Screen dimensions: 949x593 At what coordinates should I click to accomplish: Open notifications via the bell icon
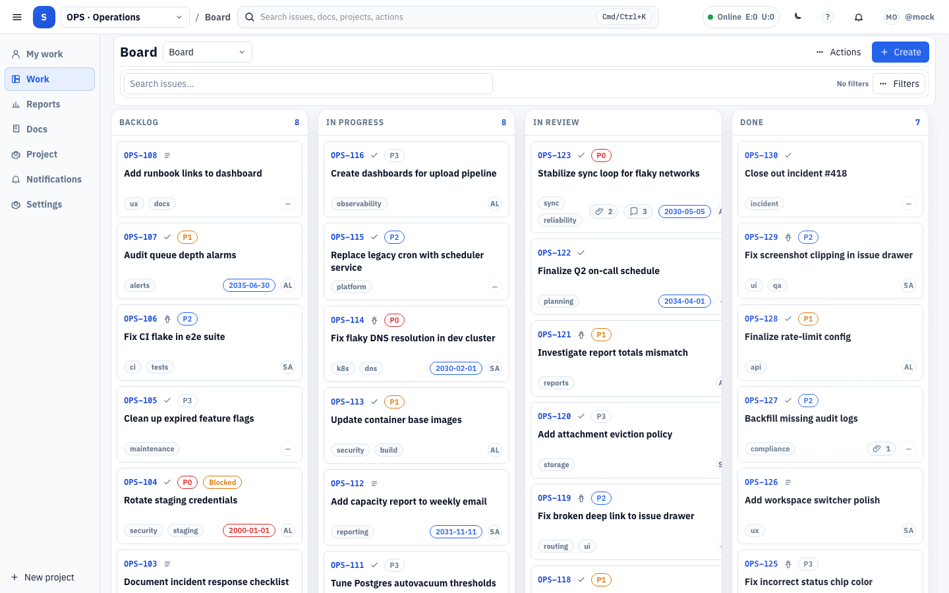[x=859, y=16]
